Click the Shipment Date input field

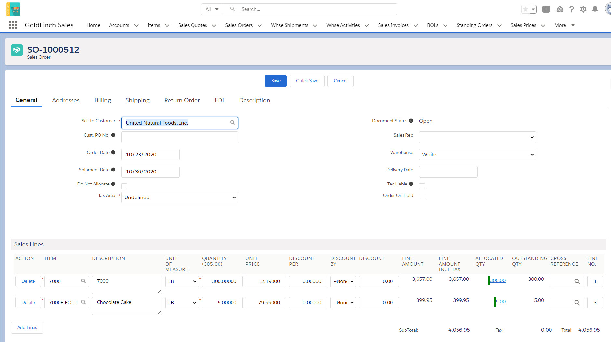(150, 172)
